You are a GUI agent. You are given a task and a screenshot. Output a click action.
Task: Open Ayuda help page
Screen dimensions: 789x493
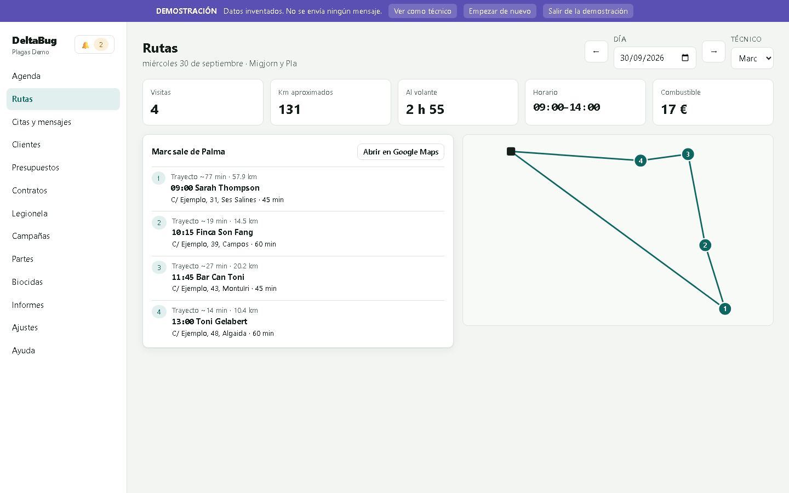(63, 351)
